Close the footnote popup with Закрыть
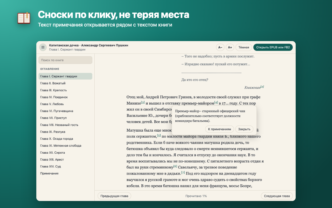The width and height of the screenshot is (332, 208). [x=244, y=129]
